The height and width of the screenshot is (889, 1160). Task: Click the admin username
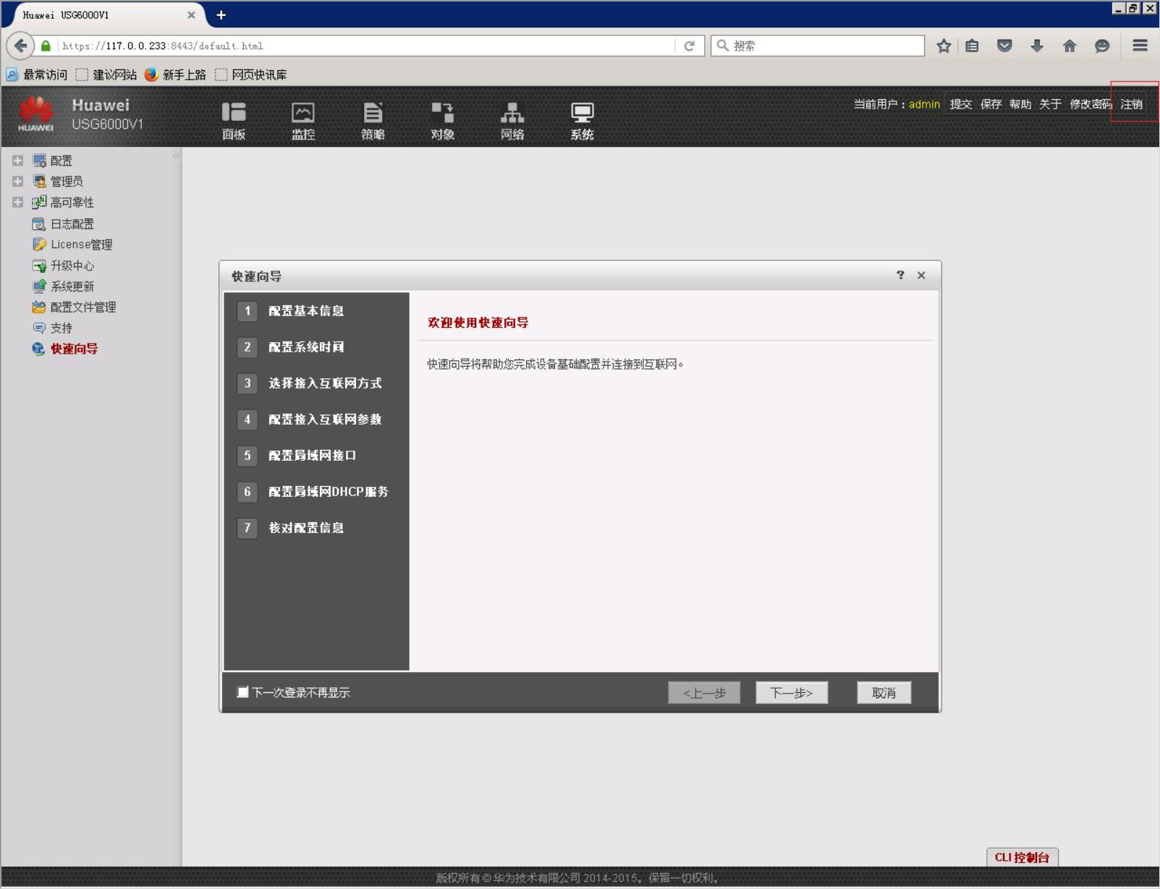[x=924, y=104]
